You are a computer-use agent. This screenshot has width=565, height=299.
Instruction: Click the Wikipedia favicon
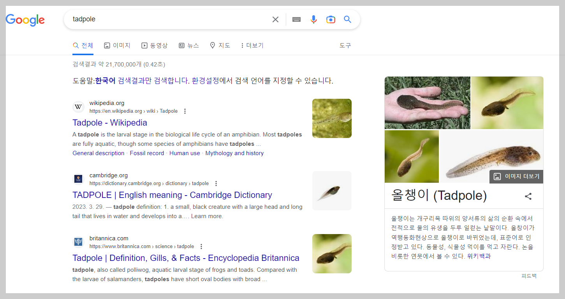click(78, 107)
